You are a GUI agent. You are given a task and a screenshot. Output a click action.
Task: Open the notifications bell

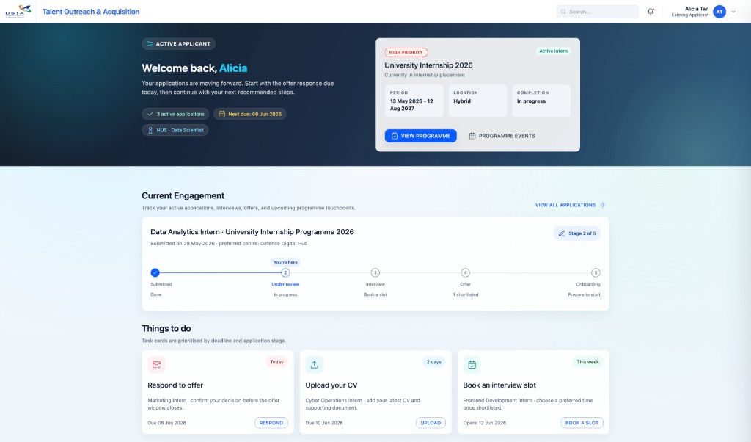[651, 12]
